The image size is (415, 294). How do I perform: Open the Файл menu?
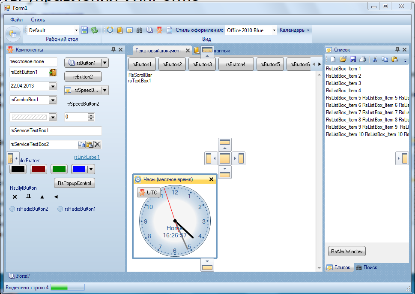17,20
